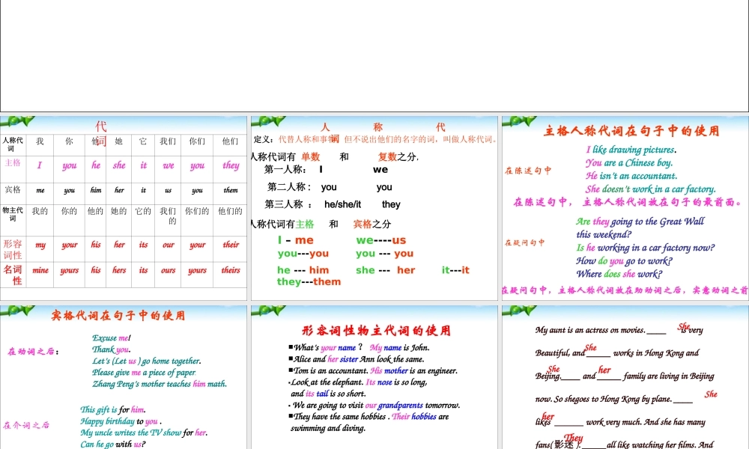Select 'She doesn't work in a car factory.'
The width and height of the screenshot is (749, 449).
pos(651,189)
